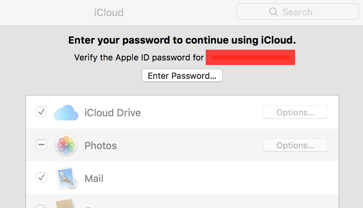Image resolution: width=363 pixels, height=208 pixels.
Task: Click the bold password prompt heading
Action: (182, 40)
